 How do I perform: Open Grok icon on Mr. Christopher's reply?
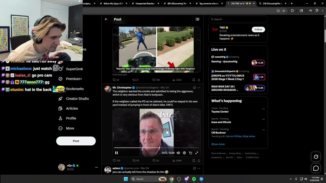(x=194, y=88)
